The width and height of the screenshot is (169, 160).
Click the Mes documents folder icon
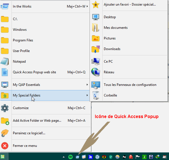click(x=95, y=28)
